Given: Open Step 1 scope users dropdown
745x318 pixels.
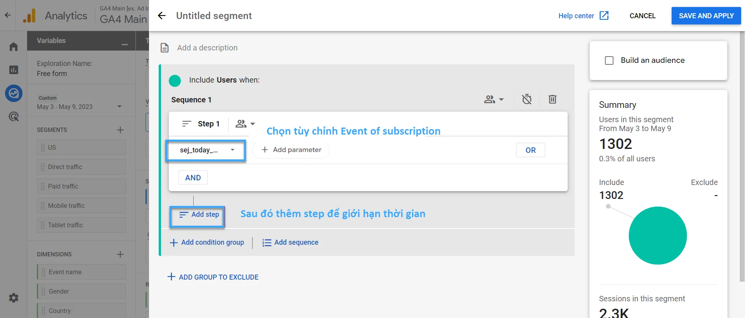Looking at the screenshot, I should (245, 124).
